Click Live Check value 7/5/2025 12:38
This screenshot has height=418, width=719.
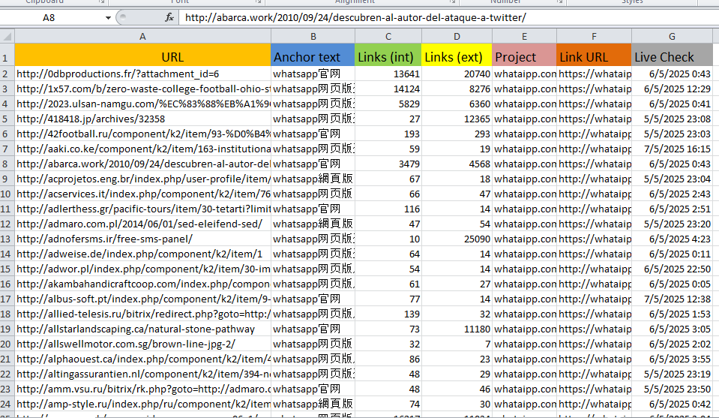click(672, 299)
